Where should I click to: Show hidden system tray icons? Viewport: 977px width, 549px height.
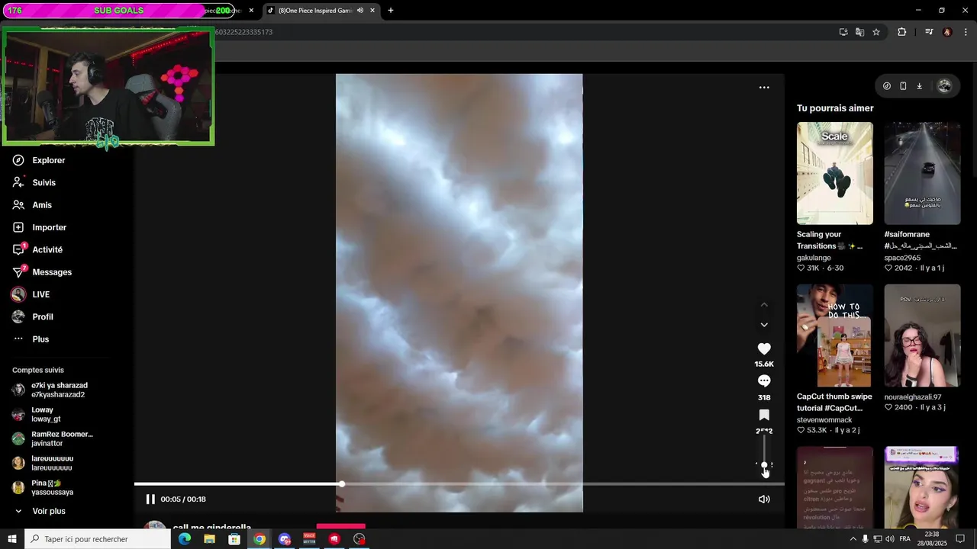click(853, 539)
